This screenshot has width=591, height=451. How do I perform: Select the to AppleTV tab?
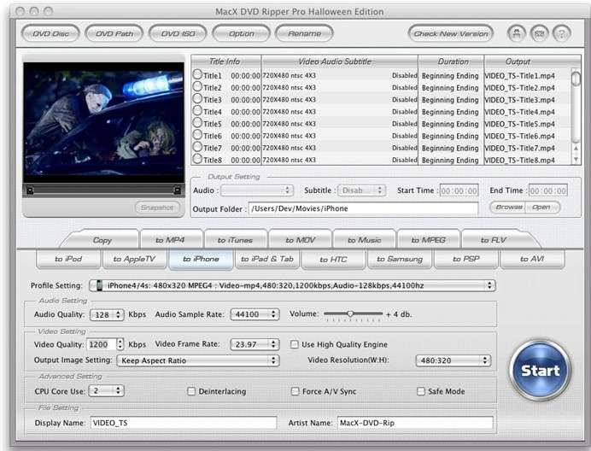[x=134, y=259]
